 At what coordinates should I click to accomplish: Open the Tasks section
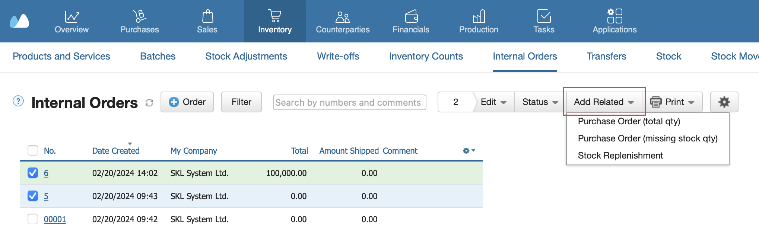coord(544,22)
